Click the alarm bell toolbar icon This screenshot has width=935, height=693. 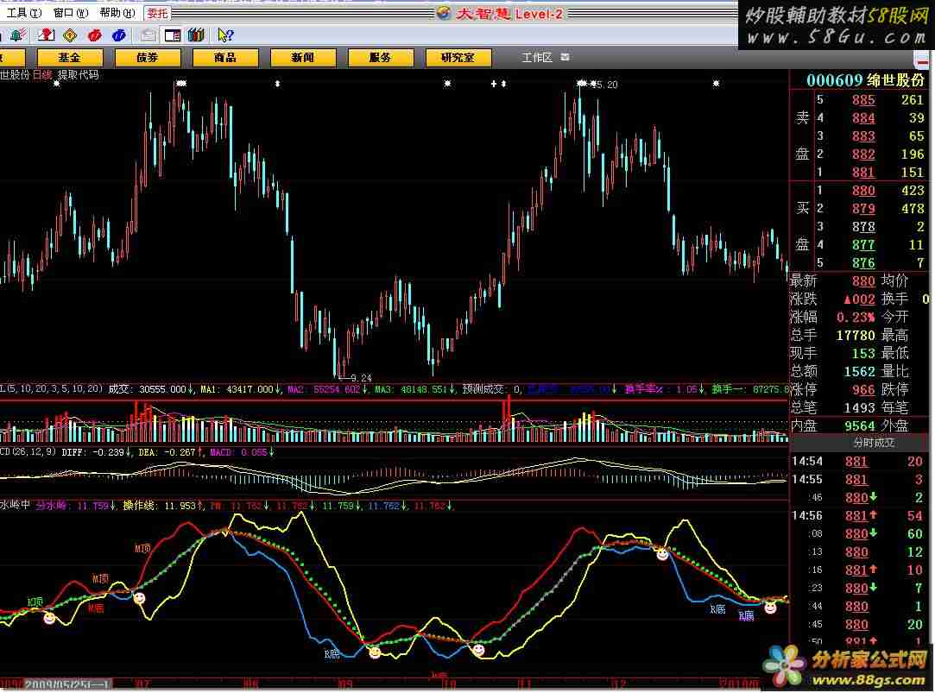point(17,35)
